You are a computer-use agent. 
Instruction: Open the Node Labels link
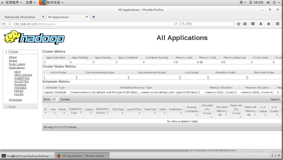17,64
